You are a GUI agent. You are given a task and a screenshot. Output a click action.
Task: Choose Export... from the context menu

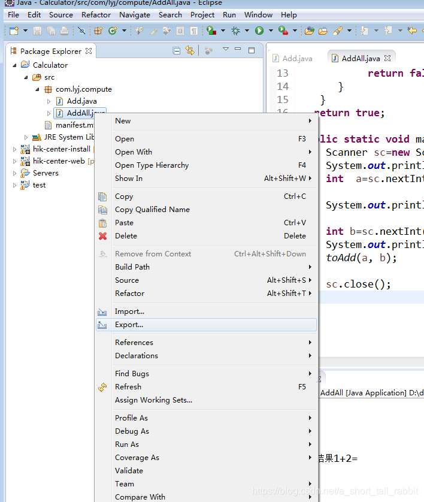(207, 325)
